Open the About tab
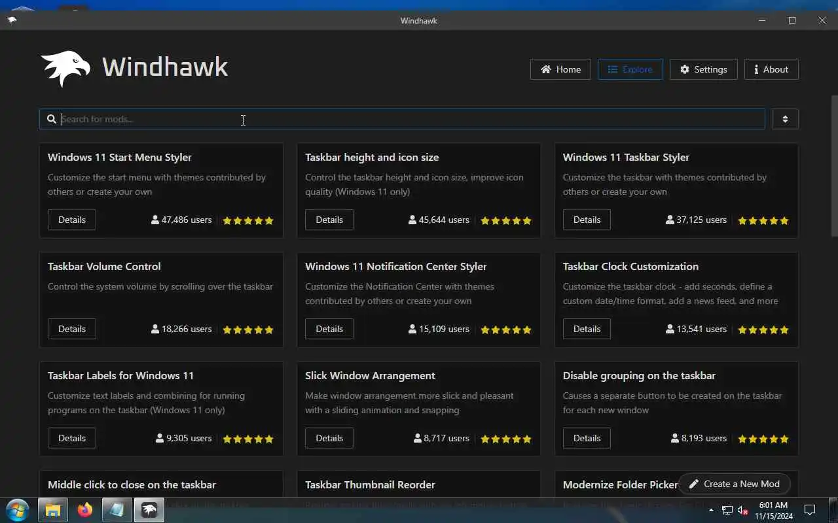 pyautogui.click(x=771, y=69)
